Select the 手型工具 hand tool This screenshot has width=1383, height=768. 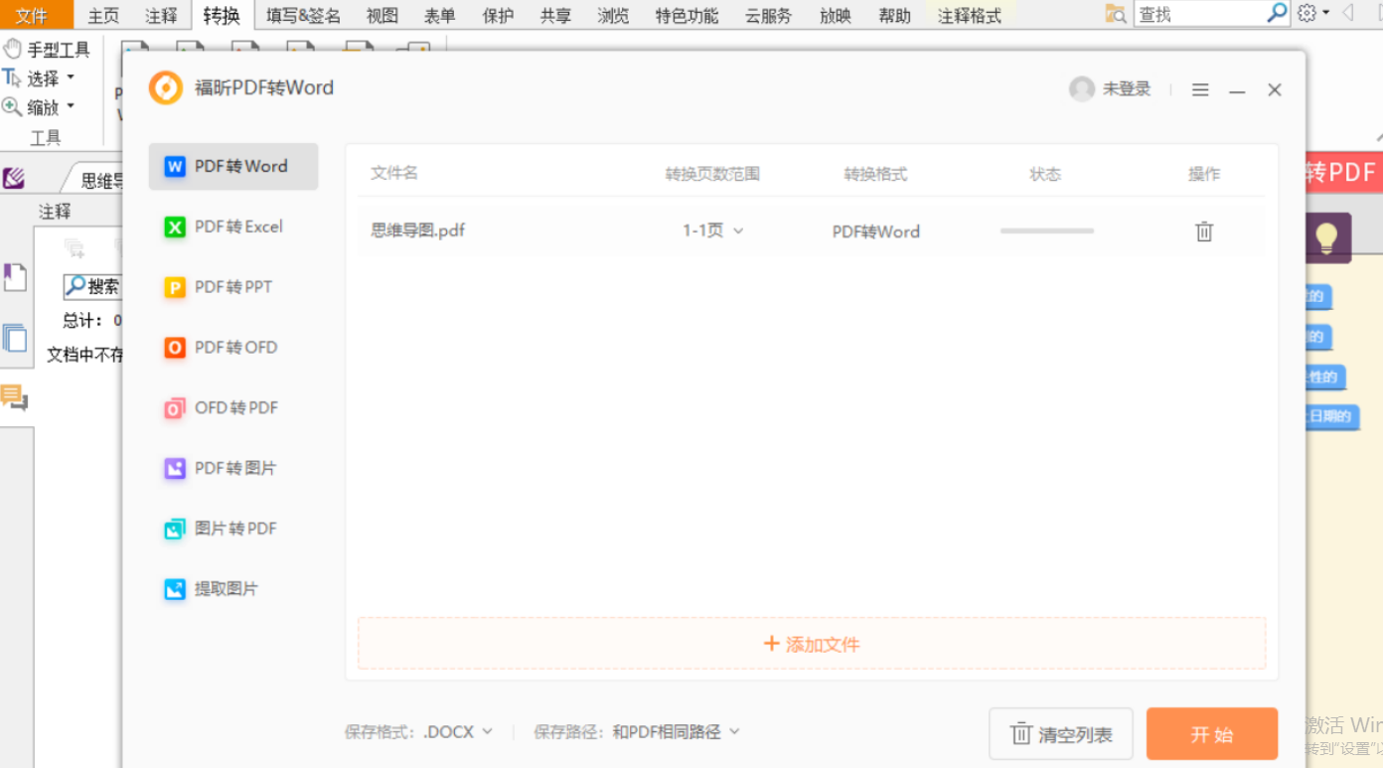point(47,50)
